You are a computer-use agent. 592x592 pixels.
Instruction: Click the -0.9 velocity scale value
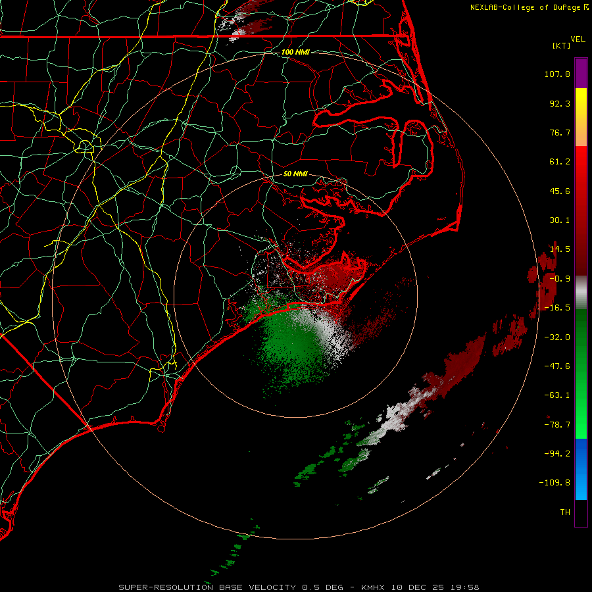coord(560,279)
